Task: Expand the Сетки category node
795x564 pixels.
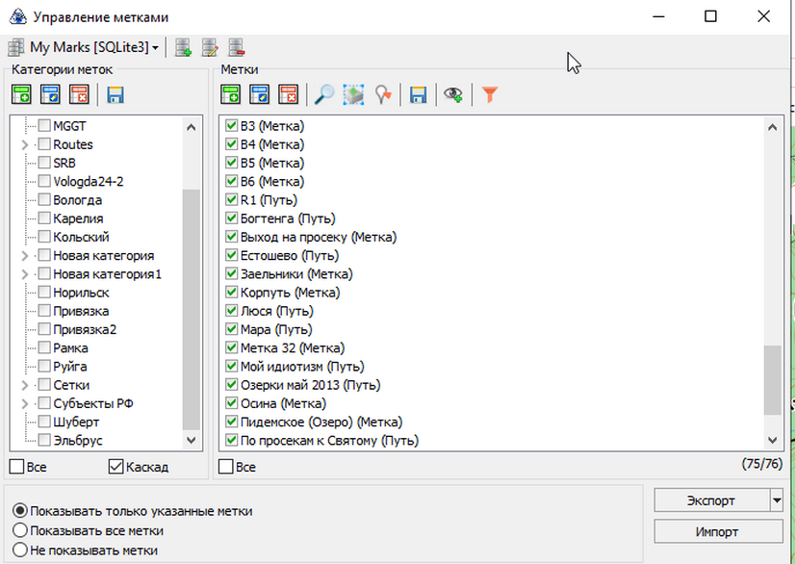Action: pyautogui.click(x=25, y=385)
